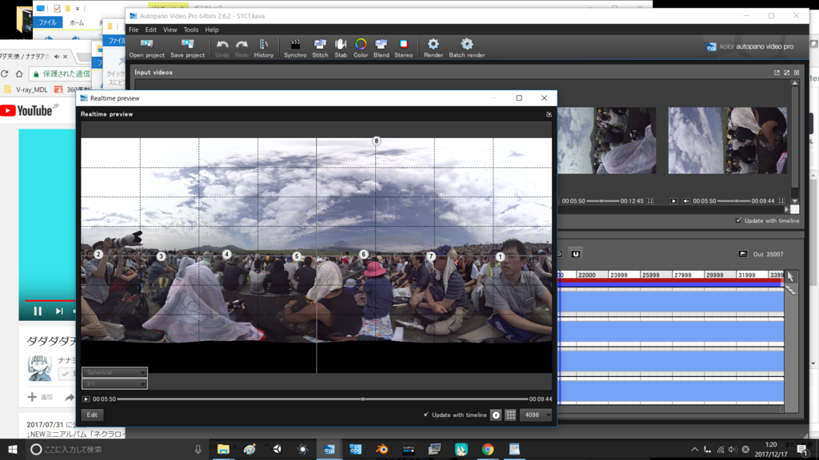Uncheck Update with timeline in Input videos

(738, 220)
